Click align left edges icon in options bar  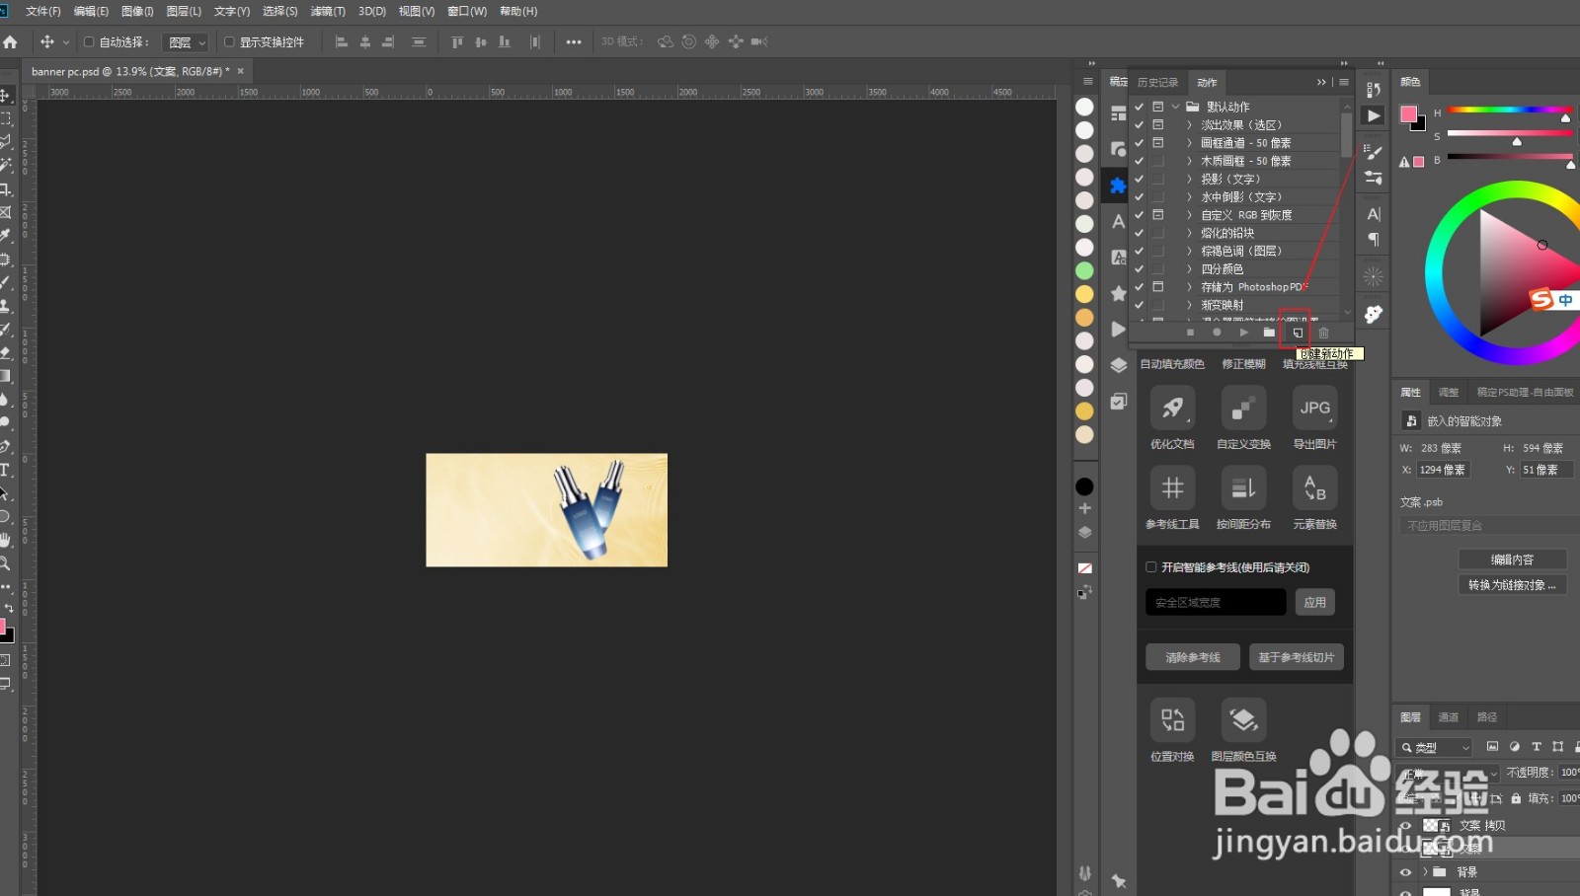coord(342,41)
